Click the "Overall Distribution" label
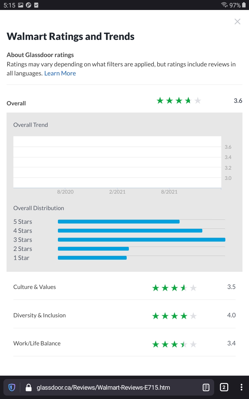Screen dimensions: 249x399 [39, 208]
